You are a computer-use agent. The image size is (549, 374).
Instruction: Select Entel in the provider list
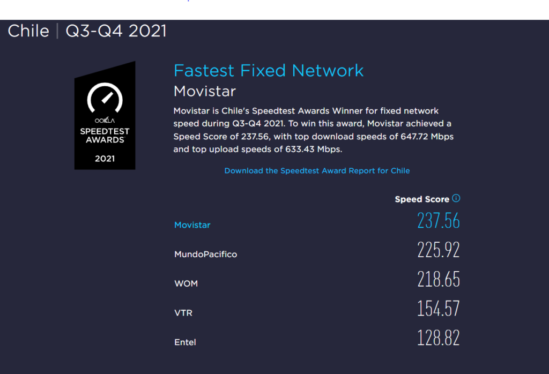tap(185, 342)
